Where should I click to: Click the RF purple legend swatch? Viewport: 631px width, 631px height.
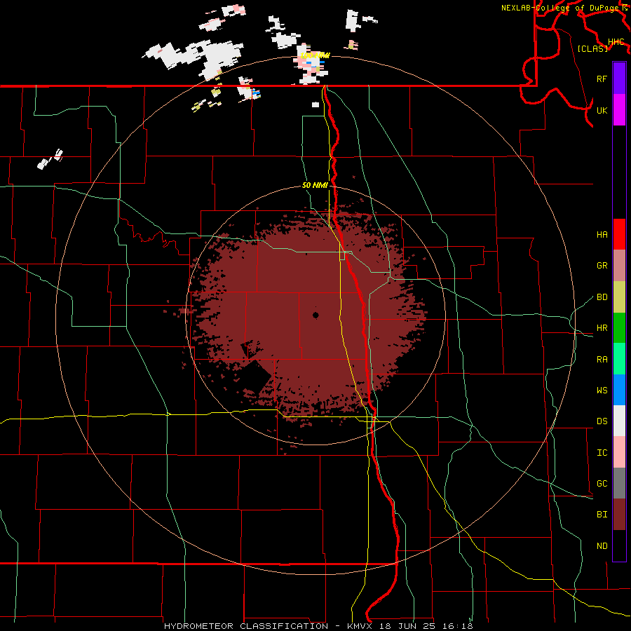(619, 79)
